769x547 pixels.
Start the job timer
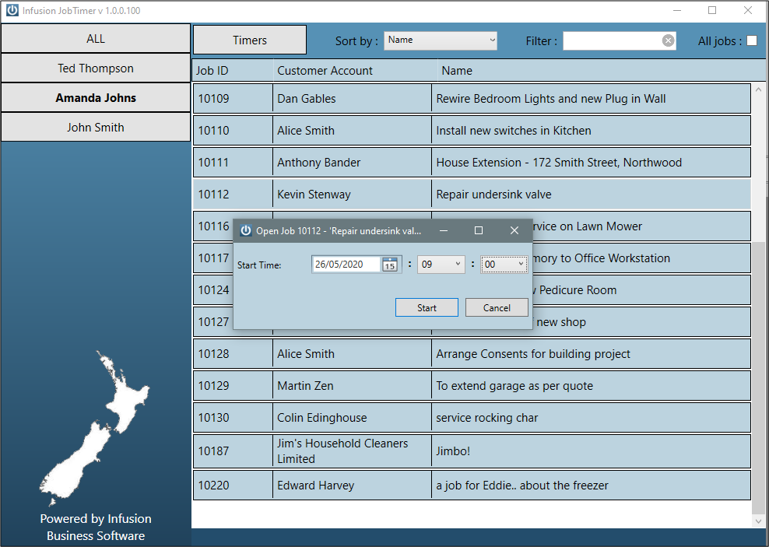[x=427, y=308]
